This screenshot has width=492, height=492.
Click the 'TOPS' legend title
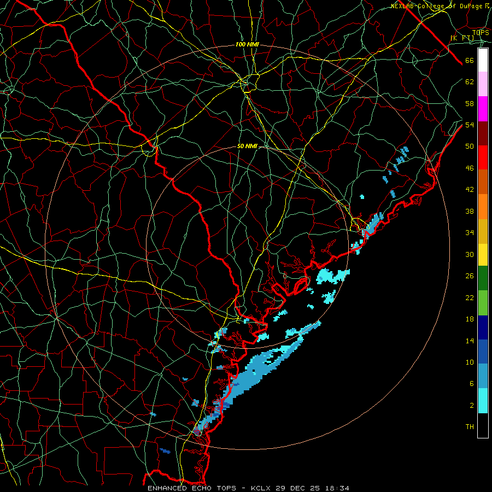[481, 33]
